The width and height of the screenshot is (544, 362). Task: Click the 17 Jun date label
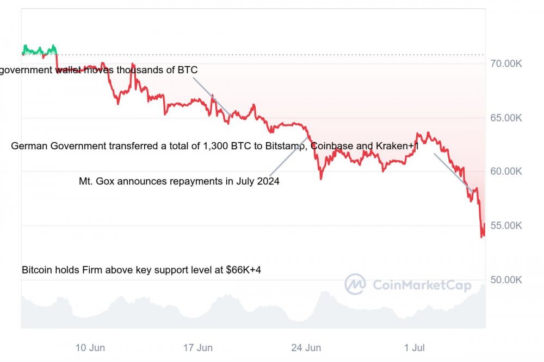pyautogui.click(x=197, y=347)
